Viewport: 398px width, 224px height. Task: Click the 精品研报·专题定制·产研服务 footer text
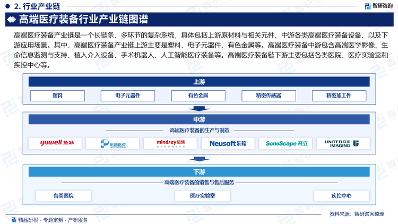tap(53, 220)
